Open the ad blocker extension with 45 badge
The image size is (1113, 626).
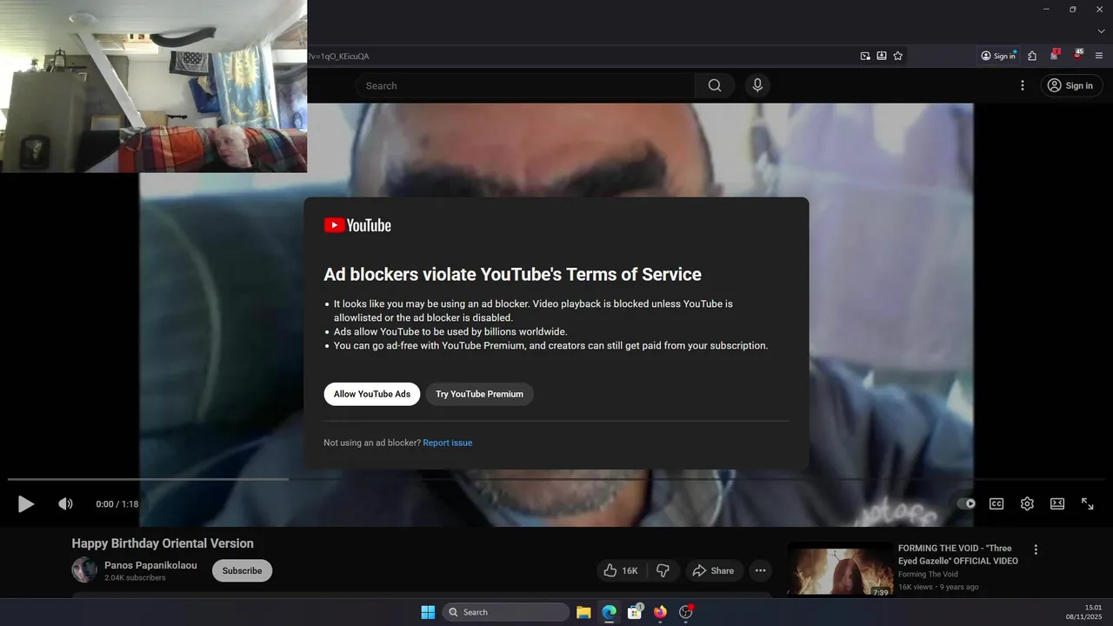[1078, 55]
